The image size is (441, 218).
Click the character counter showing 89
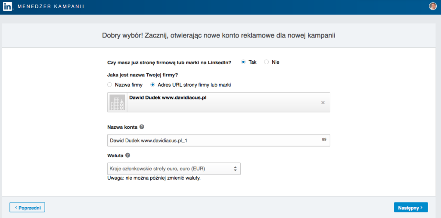324,139
